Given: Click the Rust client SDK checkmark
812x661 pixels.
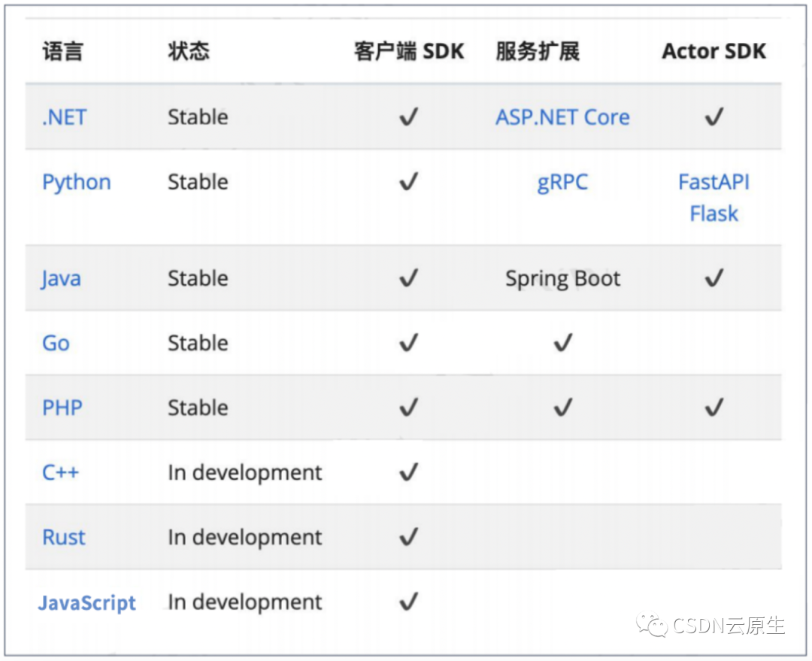Looking at the screenshot, I should (x=408, y=538).
